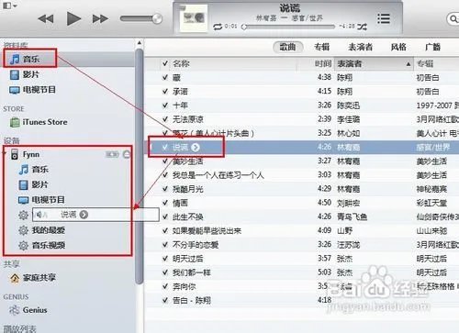Viewport: 459px width, 333px height.
Task: Click the artist cell 青鸟飞鱼
Action: pos(352,216)
